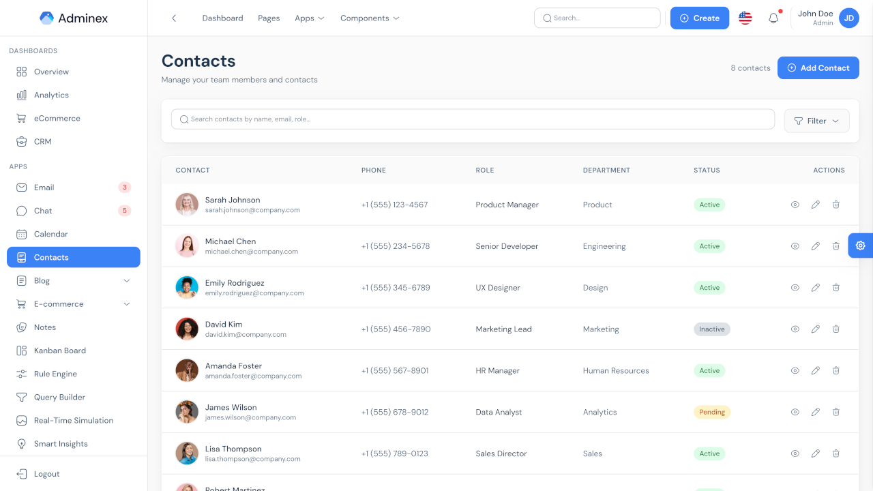View Emily Rodriguez's contact details
Screen dimensions: 873x491
[795, 288]
